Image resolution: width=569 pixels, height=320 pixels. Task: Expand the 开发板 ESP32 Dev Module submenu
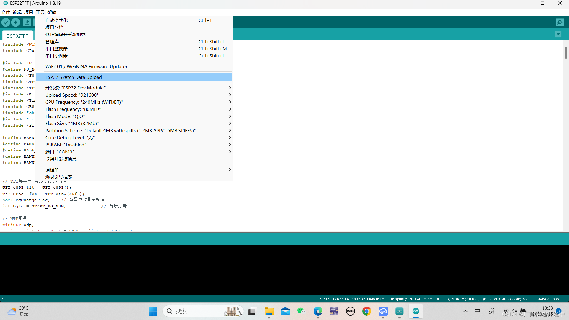pyautogui.click(x=134, y=88)
